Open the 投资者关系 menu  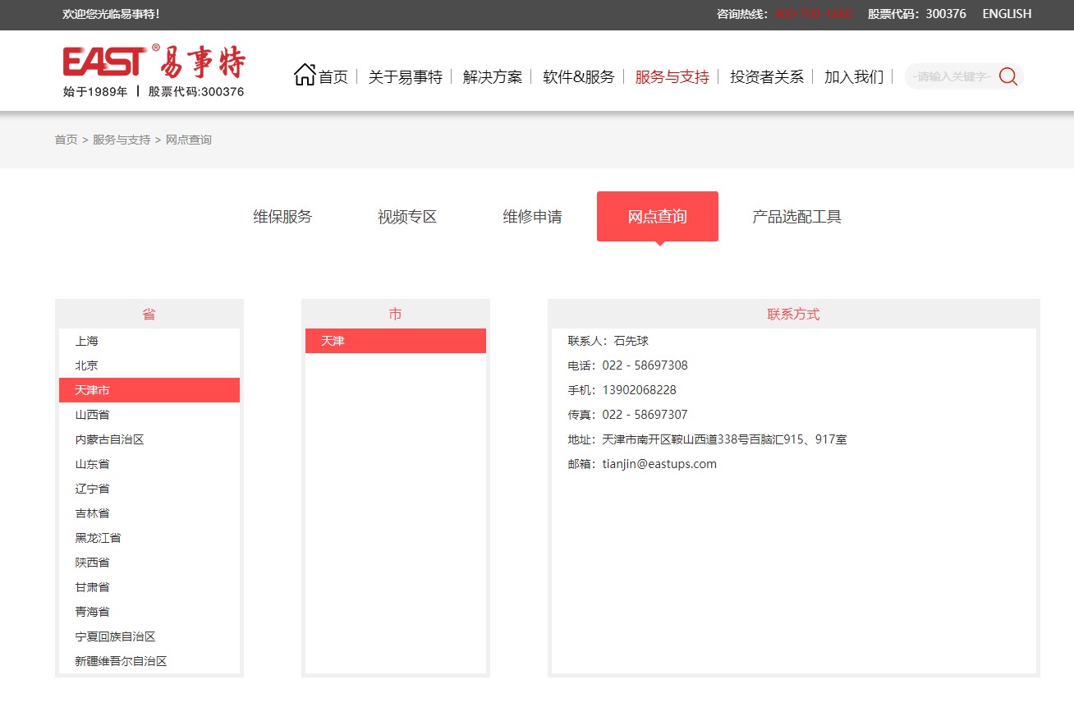click(x=767, y=77)
